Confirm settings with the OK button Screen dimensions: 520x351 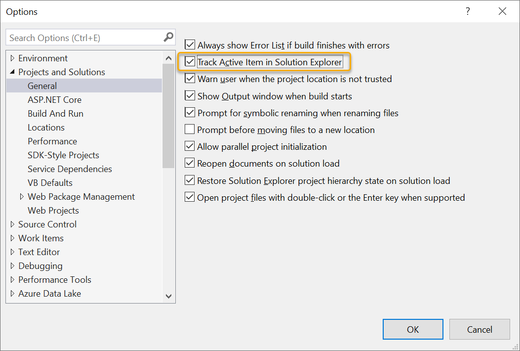413,329
